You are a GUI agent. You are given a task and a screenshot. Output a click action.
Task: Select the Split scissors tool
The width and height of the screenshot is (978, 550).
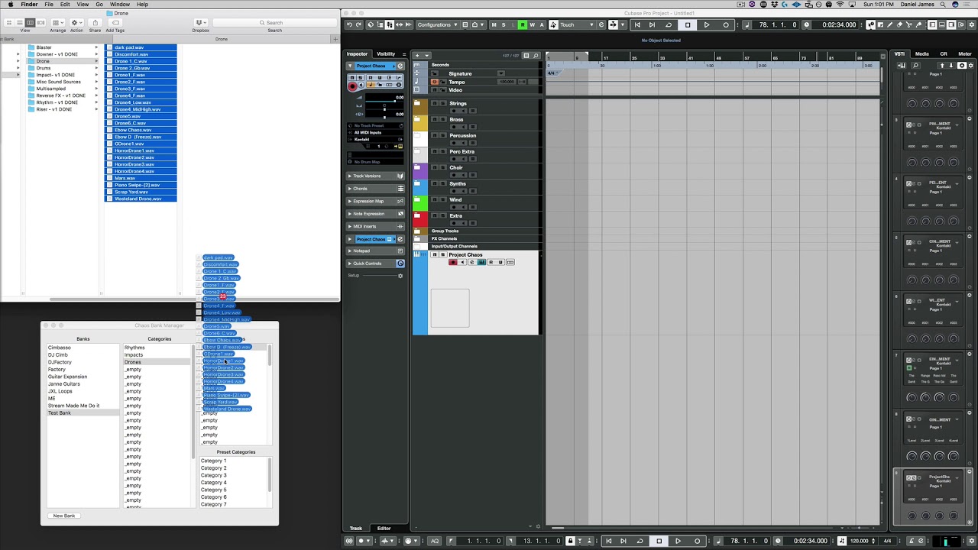[908, 24]
